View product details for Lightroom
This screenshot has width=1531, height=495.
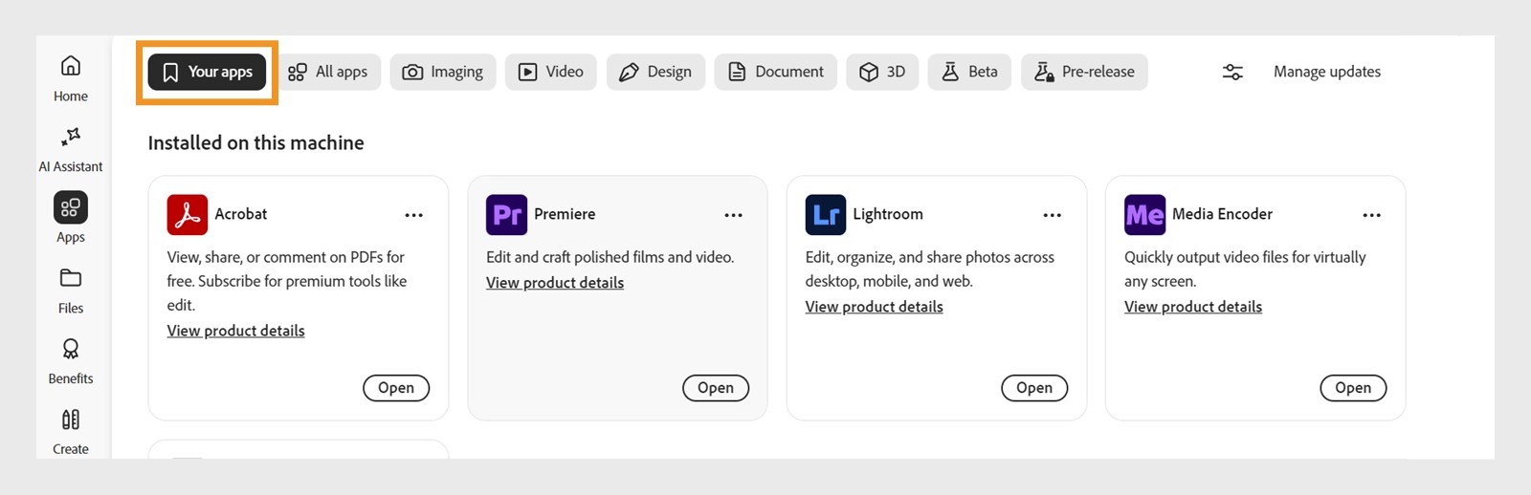(875, 307)
